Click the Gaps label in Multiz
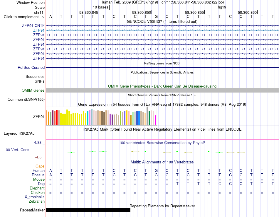Viewport: 279px width, 217px height. [x=40, y=166]
